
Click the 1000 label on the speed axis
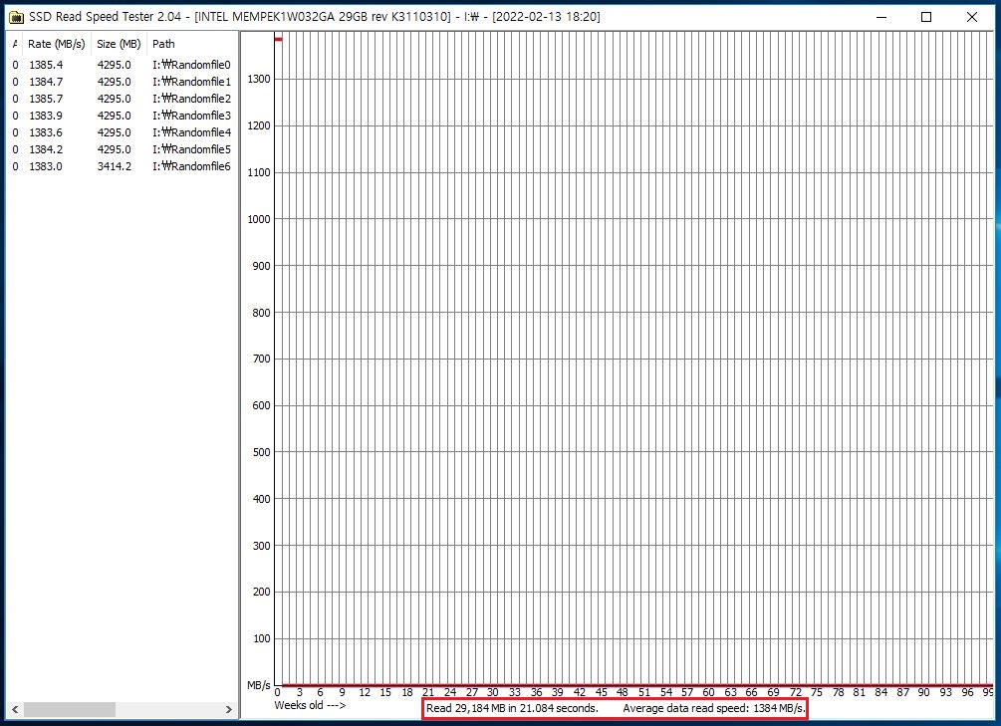pyautogui.click(x=259, y=219)
